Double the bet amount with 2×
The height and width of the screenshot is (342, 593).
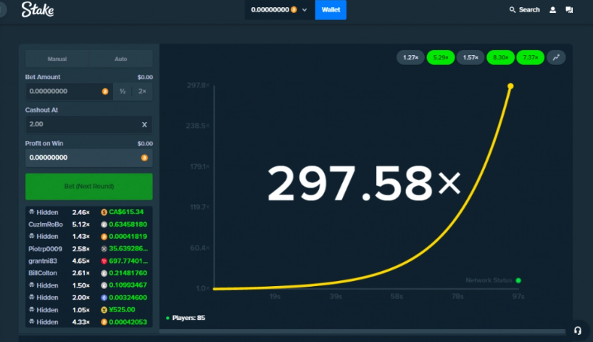point(143,91)
